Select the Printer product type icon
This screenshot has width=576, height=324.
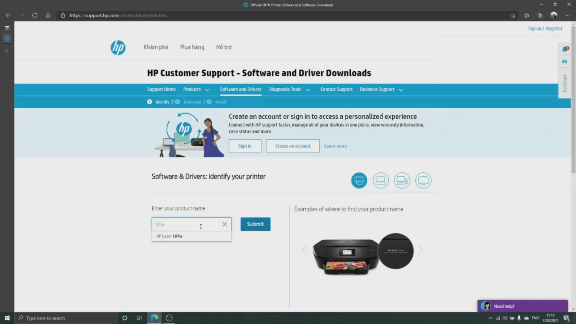click(359, 180)
